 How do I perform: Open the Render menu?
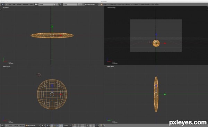pyautogui.click(x=19, y=5)
